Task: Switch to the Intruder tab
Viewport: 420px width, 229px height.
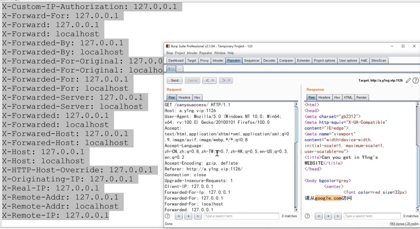Action: click(218, 60)
